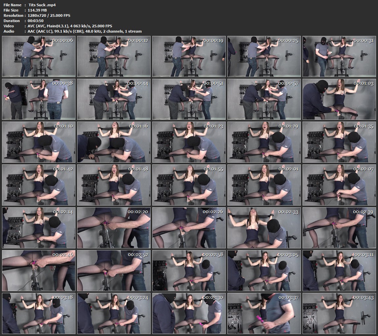
Task: Click the "Resolution" label
Action: pos(14,15)
